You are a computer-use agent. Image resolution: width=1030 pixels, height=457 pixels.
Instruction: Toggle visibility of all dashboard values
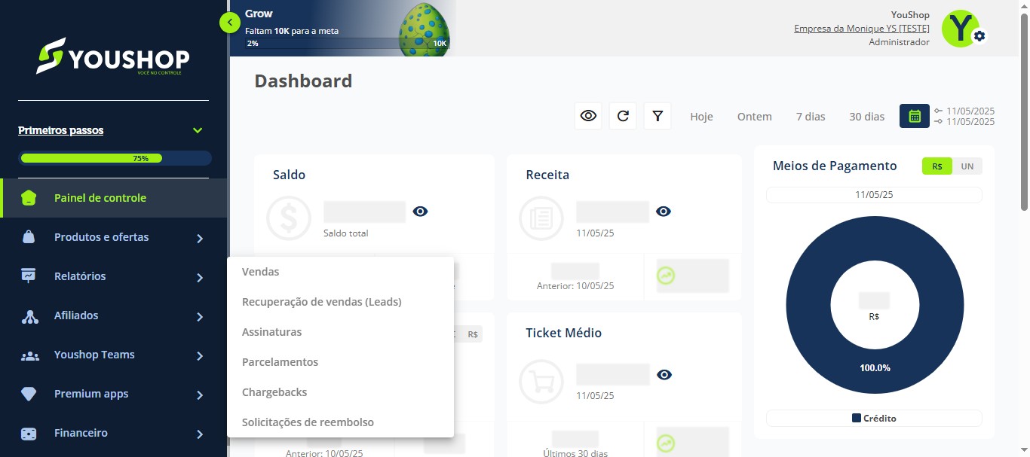click(x=588, y=116)
